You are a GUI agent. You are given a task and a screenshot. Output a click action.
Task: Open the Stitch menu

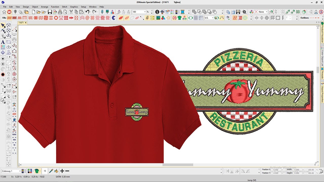[65, 7]
